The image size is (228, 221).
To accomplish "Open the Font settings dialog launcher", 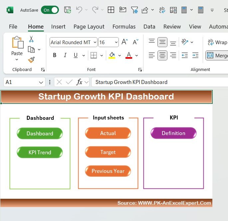I will click(x=140, y=70).
